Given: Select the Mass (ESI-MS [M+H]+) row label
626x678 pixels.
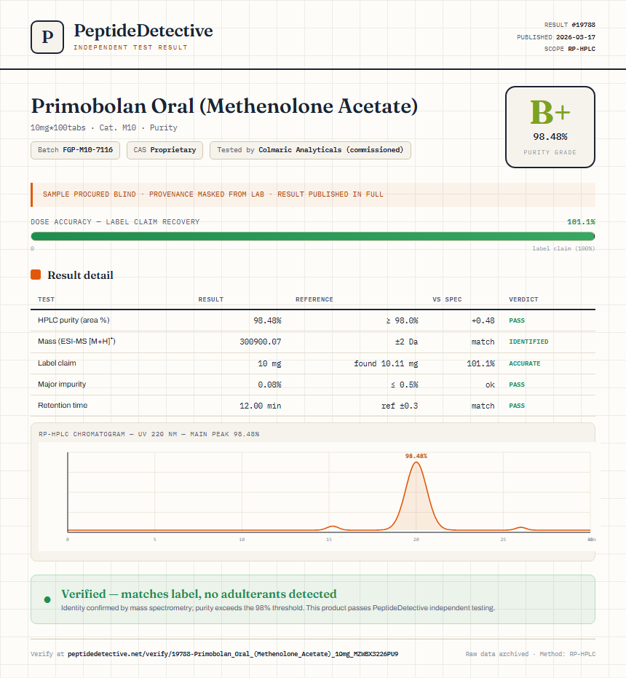Looking at the screenshot, I should click(76, 341).
